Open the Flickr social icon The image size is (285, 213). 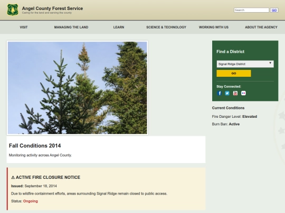coord(243,93)
